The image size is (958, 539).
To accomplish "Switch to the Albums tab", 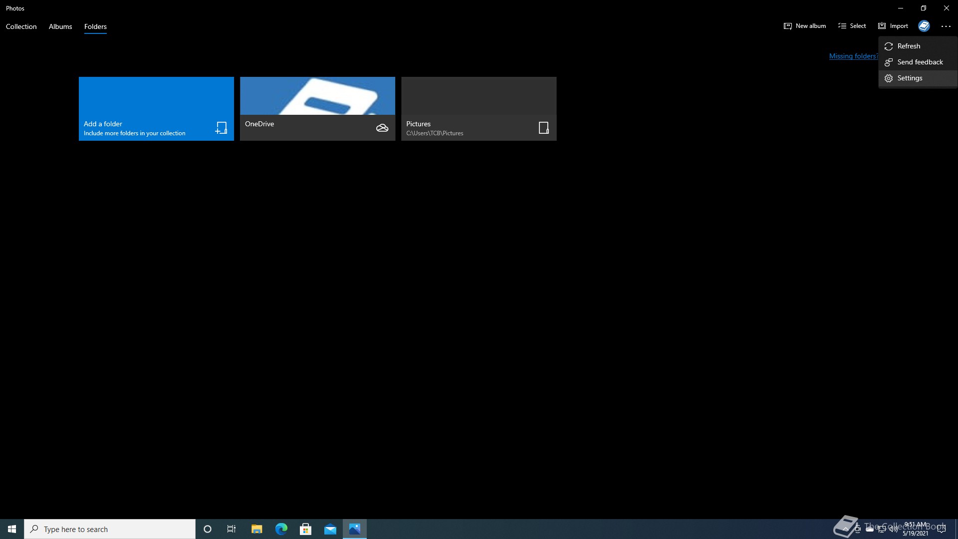I will click(x=60, y=26).
